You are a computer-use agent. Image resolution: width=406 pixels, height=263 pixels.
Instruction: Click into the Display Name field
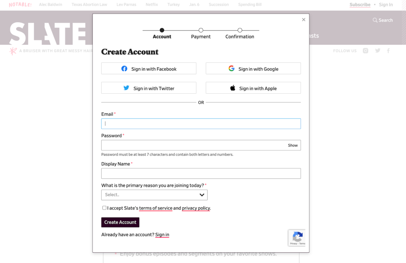[x=201, y=174]
